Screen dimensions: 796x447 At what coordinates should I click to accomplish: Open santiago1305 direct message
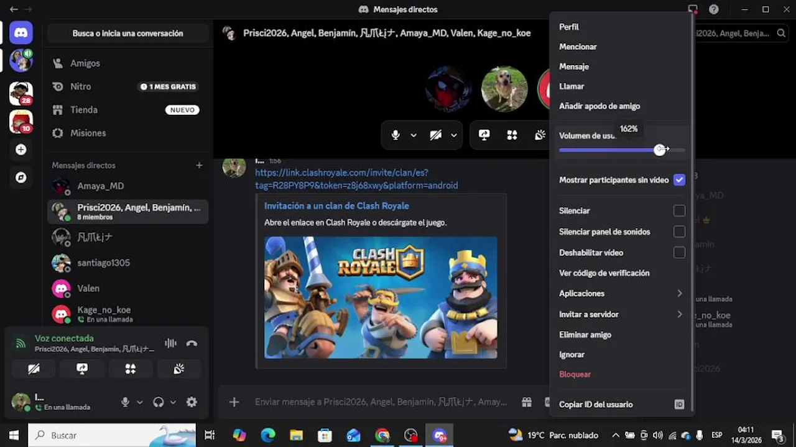click(127, 263)
